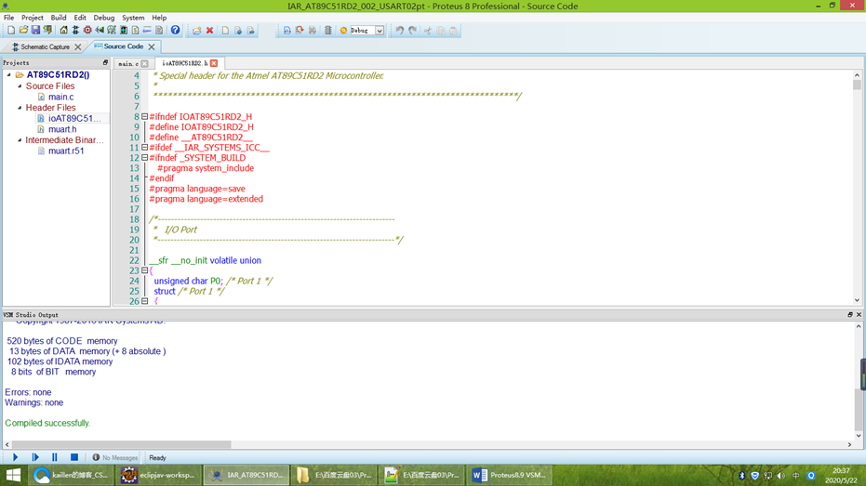Viewport: 866px width, 486px height.
Task: Open the File menu
Action: point(9,18)
